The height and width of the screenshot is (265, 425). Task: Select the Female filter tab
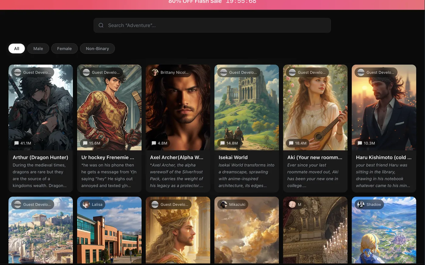64,48
